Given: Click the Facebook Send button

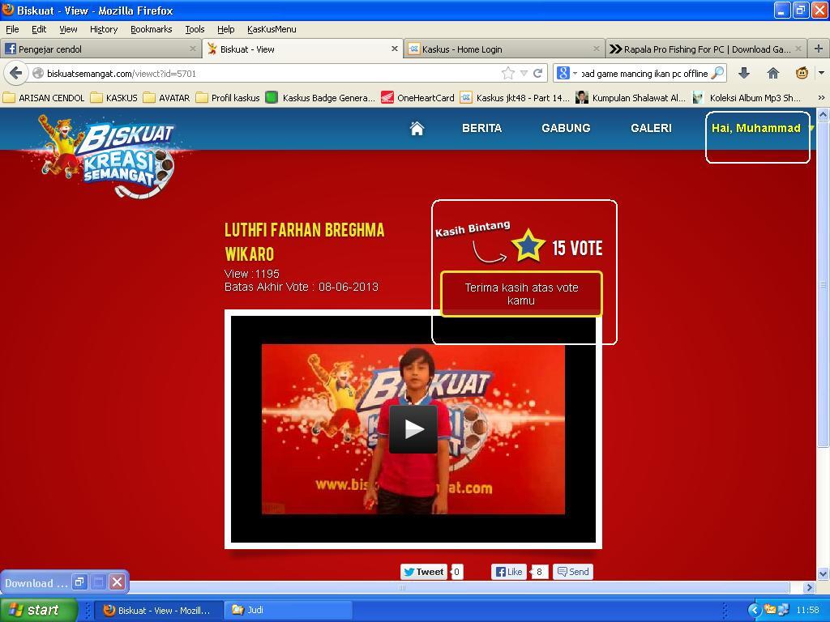Looking at the screenshot, I should (573, 572).
